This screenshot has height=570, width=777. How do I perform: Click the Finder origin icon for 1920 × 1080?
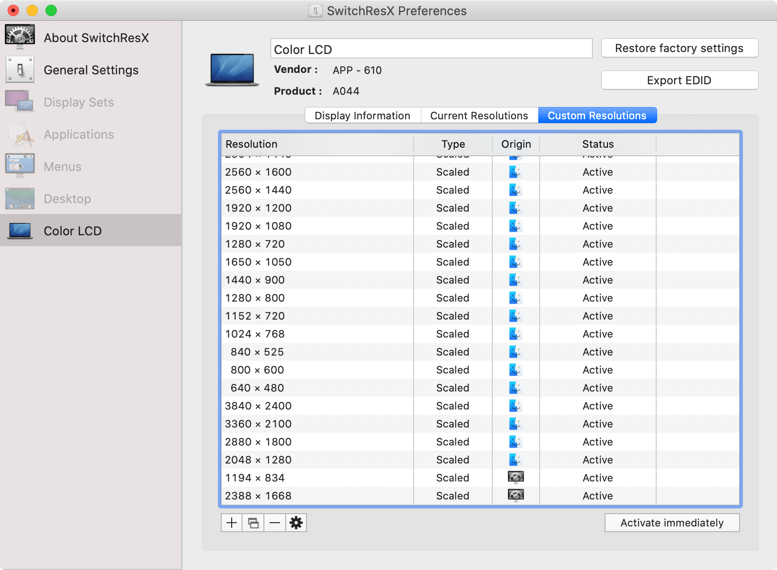[x=515, y=226]
